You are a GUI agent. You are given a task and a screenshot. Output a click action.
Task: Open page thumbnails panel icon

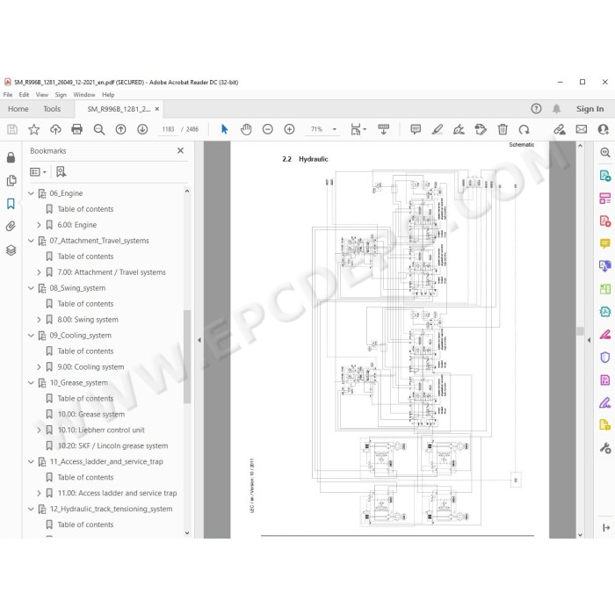coord(11,180)
